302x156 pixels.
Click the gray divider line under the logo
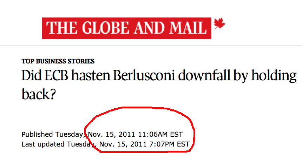tap(151, 45)
